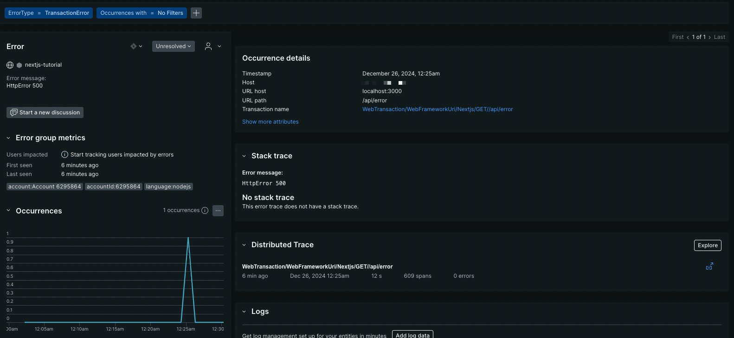The height and width of the screenshot is (338, 734).
Task: Open distributed trace in new view icon
Action: tap(709, 266)
